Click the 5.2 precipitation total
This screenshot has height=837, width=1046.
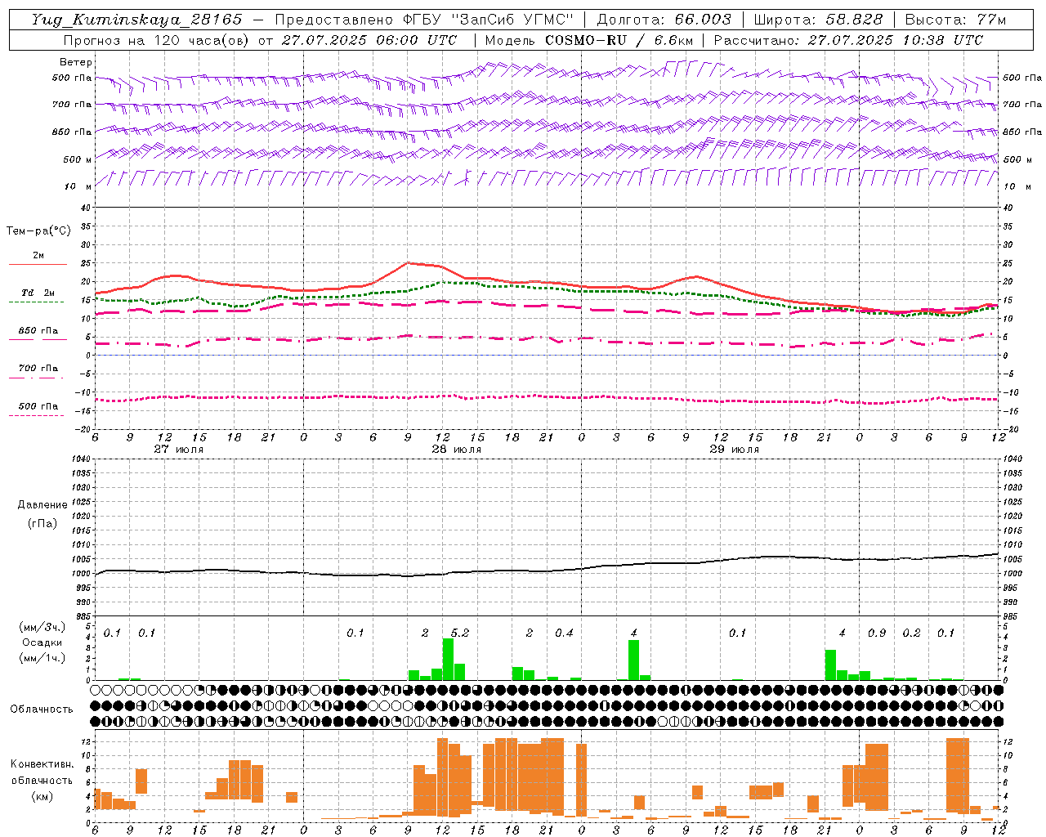pyautogui.click(x=460, y=633)
